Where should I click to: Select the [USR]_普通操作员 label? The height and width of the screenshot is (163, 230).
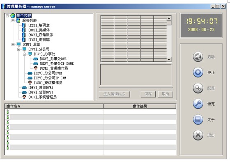coord(54,68)
